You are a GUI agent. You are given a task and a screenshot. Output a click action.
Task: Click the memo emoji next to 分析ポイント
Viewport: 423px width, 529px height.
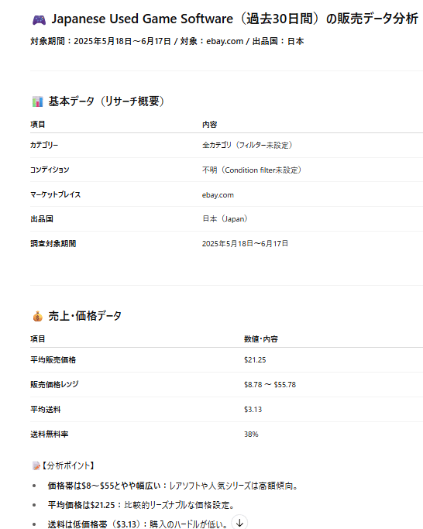[x=36, y=466]
